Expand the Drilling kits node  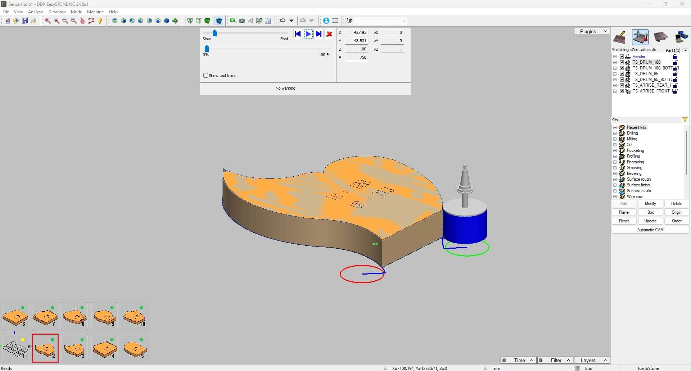[615, 134]
